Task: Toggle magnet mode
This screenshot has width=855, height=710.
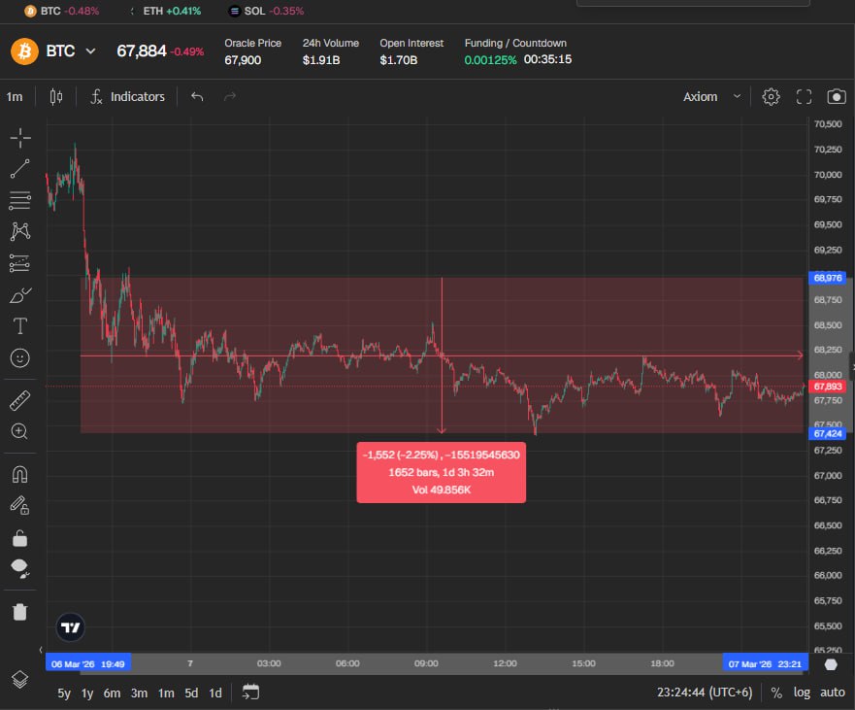Action: [x=20, y=474]
